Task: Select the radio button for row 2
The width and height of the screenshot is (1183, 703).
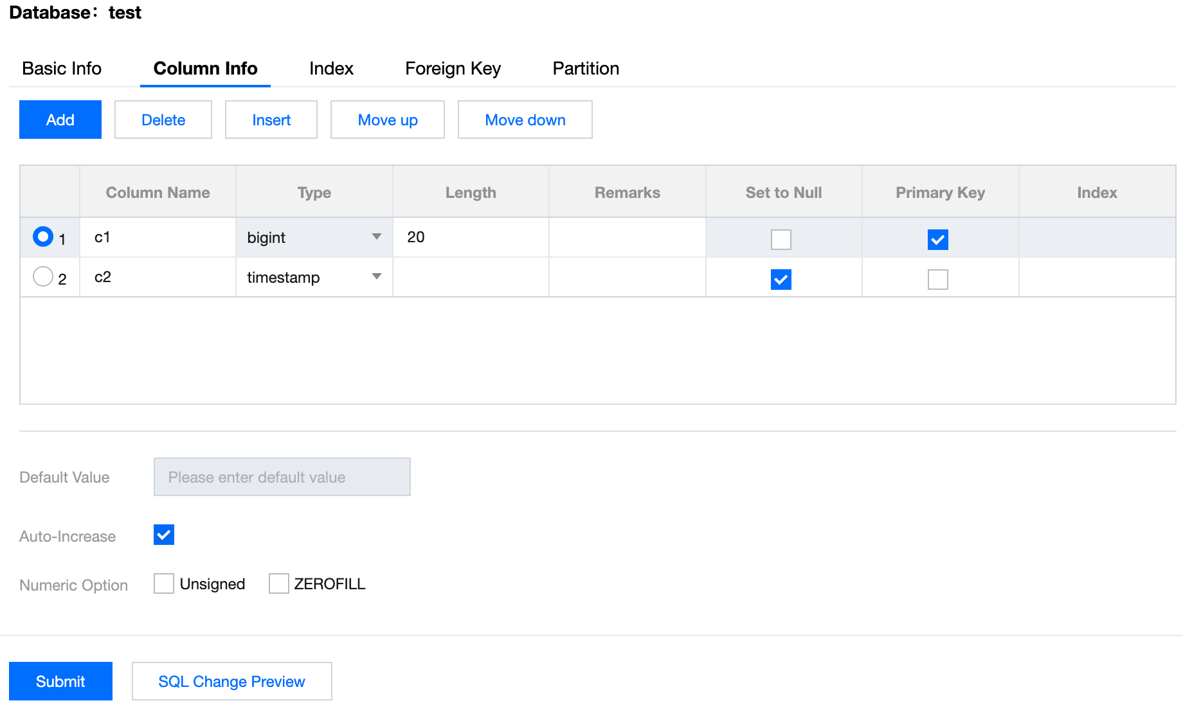Action: pyautogui.click(x=43, y=277)
